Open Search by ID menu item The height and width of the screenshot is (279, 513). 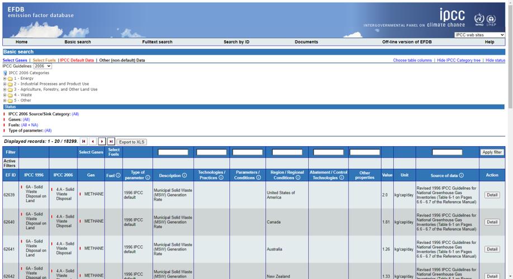pyautogui.click(x=236, y=42)
